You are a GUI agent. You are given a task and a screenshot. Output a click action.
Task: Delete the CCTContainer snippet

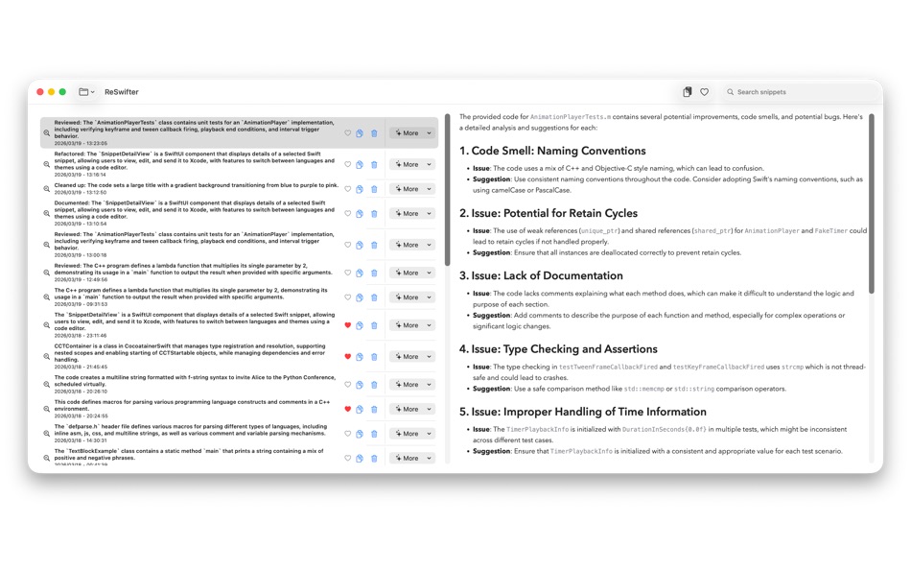click(374, 355)
